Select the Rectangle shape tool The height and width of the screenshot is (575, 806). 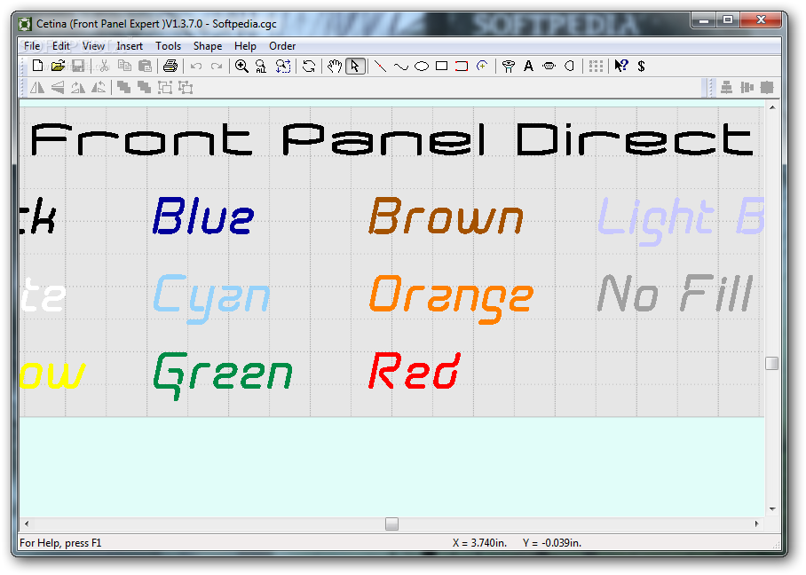pyautogui.click(x=441, y=66)
